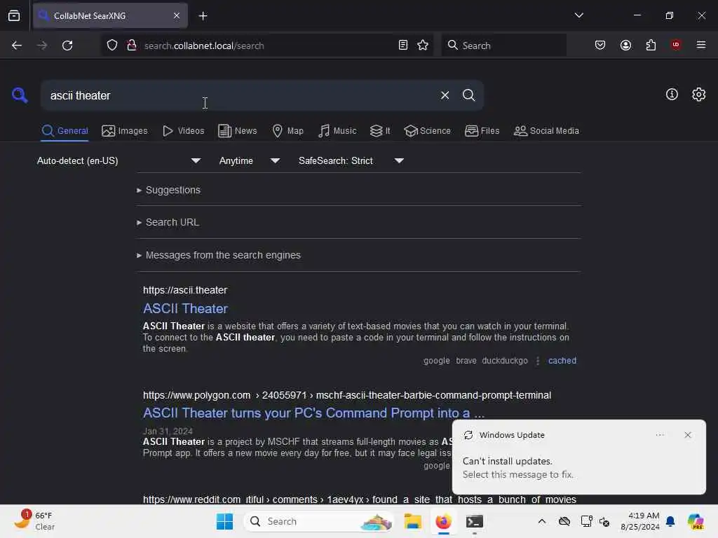Click the Firefox icon in taskbar
The height and width of the screenshot is (538, 718).
pyautogui.click(x=443, y=521)
